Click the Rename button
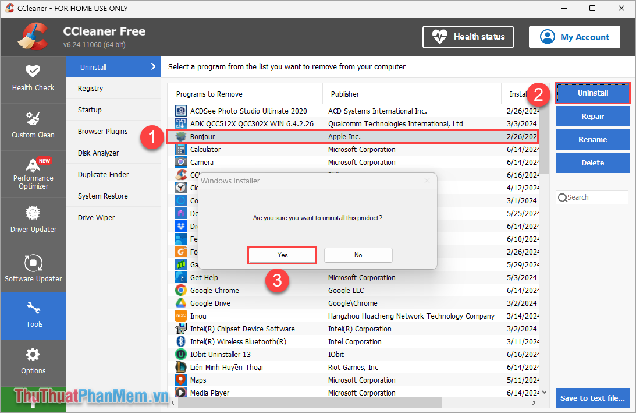This screenshot has width=636, height=413. click(x=592, y=139)
